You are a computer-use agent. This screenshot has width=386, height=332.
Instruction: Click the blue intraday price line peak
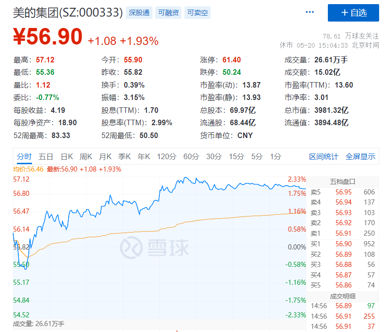185,178
